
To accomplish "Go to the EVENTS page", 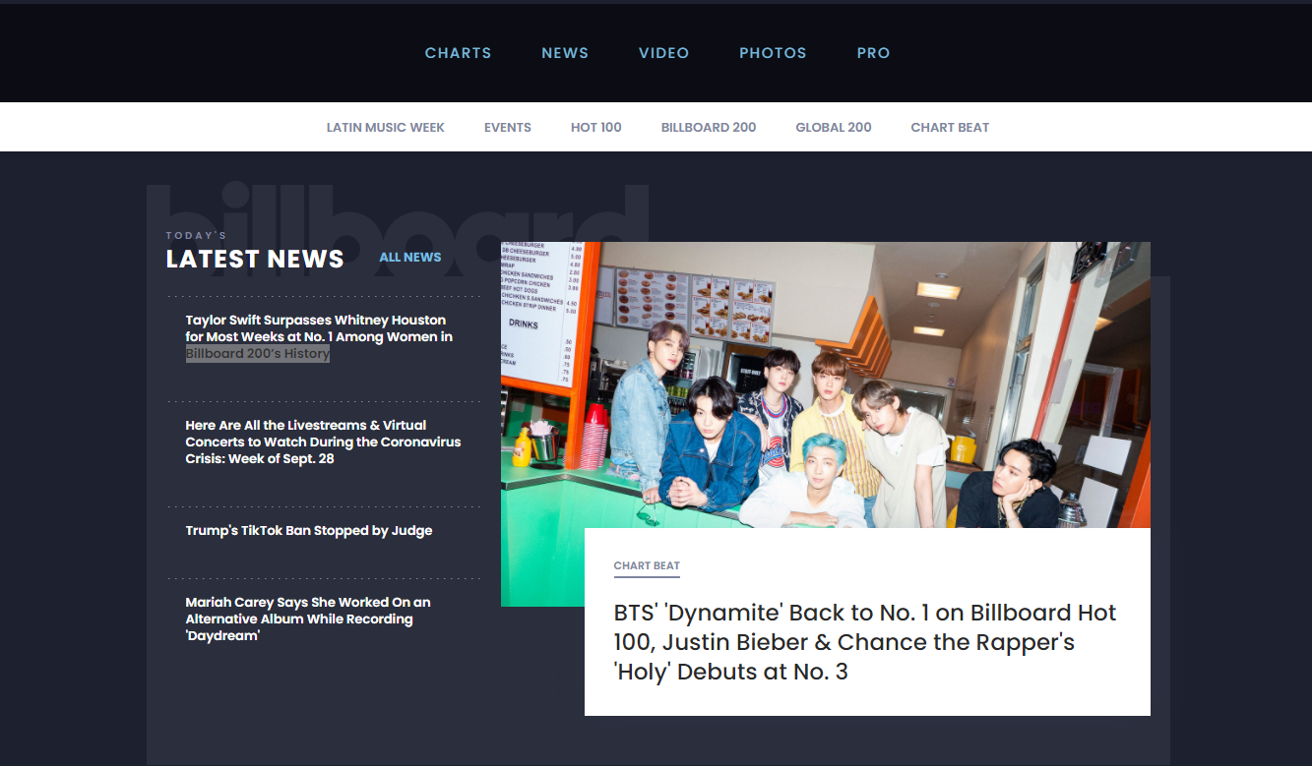I will click(x=508, y=128).
